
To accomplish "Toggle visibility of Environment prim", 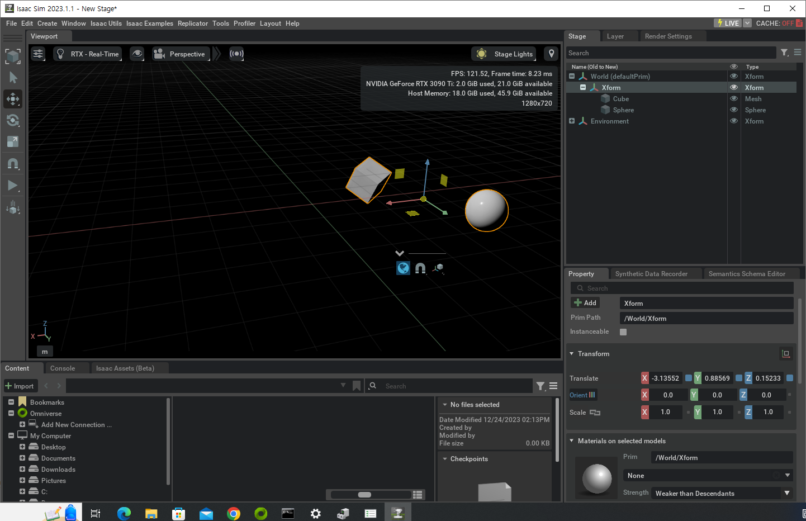I will coord(734,121).
